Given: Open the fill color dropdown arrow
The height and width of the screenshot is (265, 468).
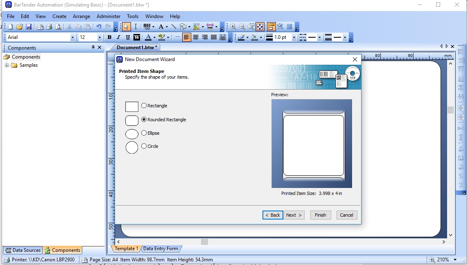Looking at the screenshot, I should pyautogui.click(x=261, y=38).
